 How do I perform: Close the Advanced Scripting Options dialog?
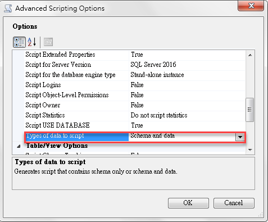pyautogui.click(x=251, y=6)
